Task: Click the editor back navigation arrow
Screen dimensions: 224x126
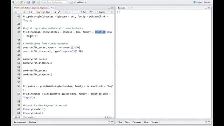Action: [15, 12]
